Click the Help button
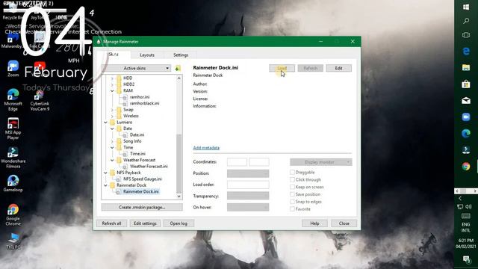Screen dimensions: 478x269 [x=314, y=223]
